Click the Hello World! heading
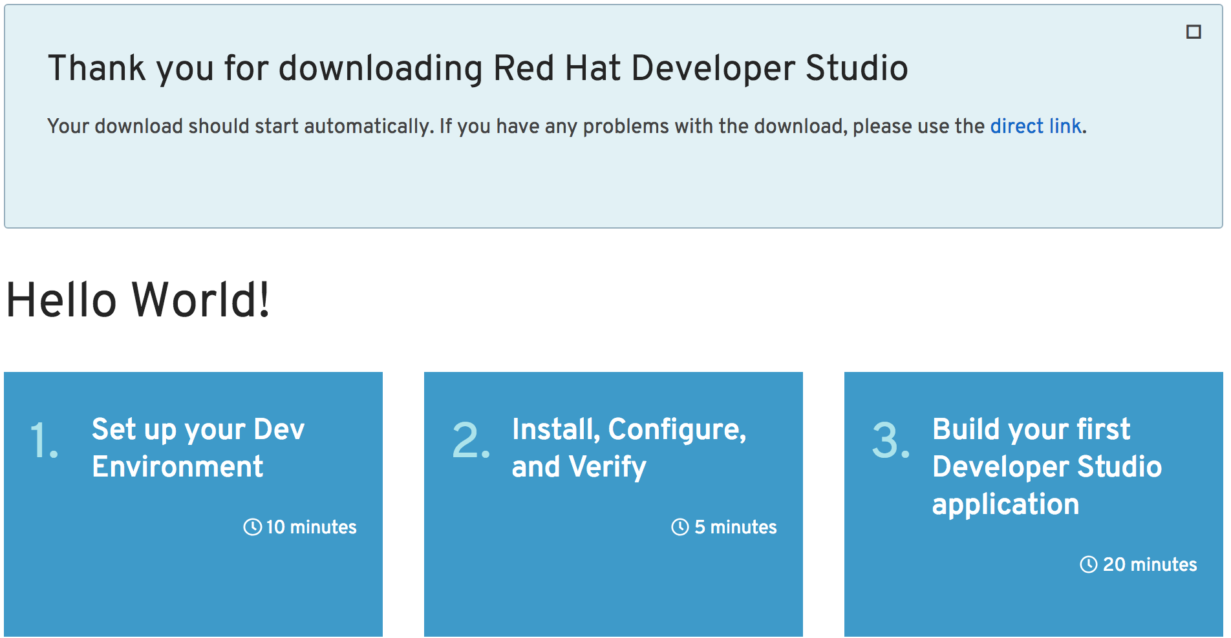 (138, 300)
